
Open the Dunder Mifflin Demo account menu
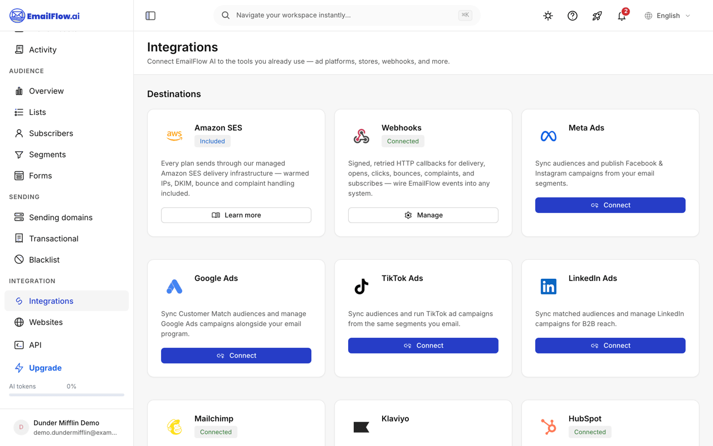click(66, 428)
